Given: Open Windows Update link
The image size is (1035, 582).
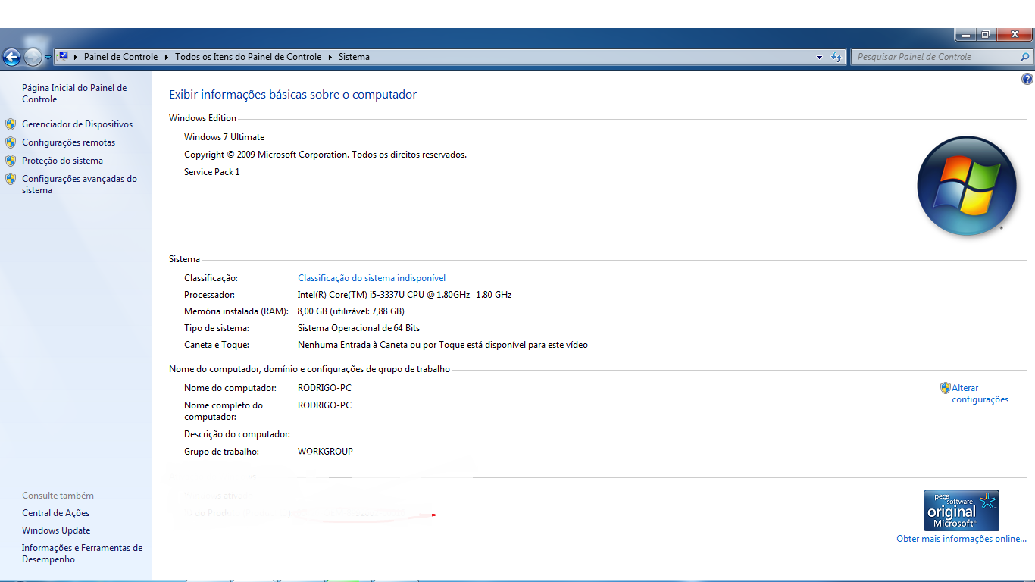Looking at the screenshot, I should tap(56, 530).
